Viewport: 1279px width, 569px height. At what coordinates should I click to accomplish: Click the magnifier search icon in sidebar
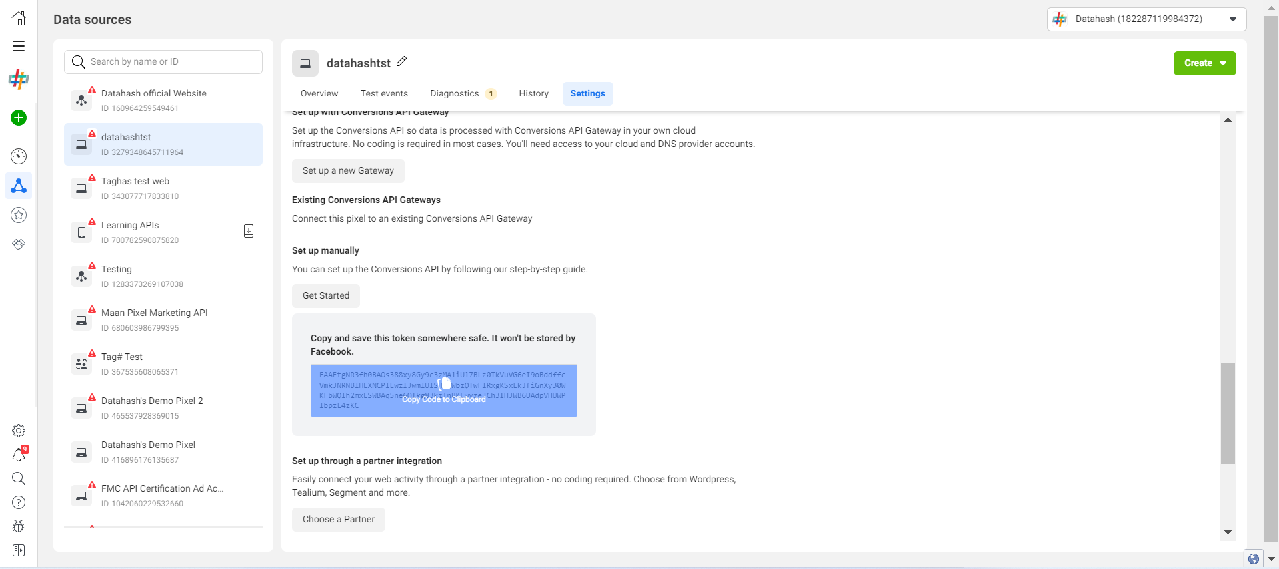19,478
